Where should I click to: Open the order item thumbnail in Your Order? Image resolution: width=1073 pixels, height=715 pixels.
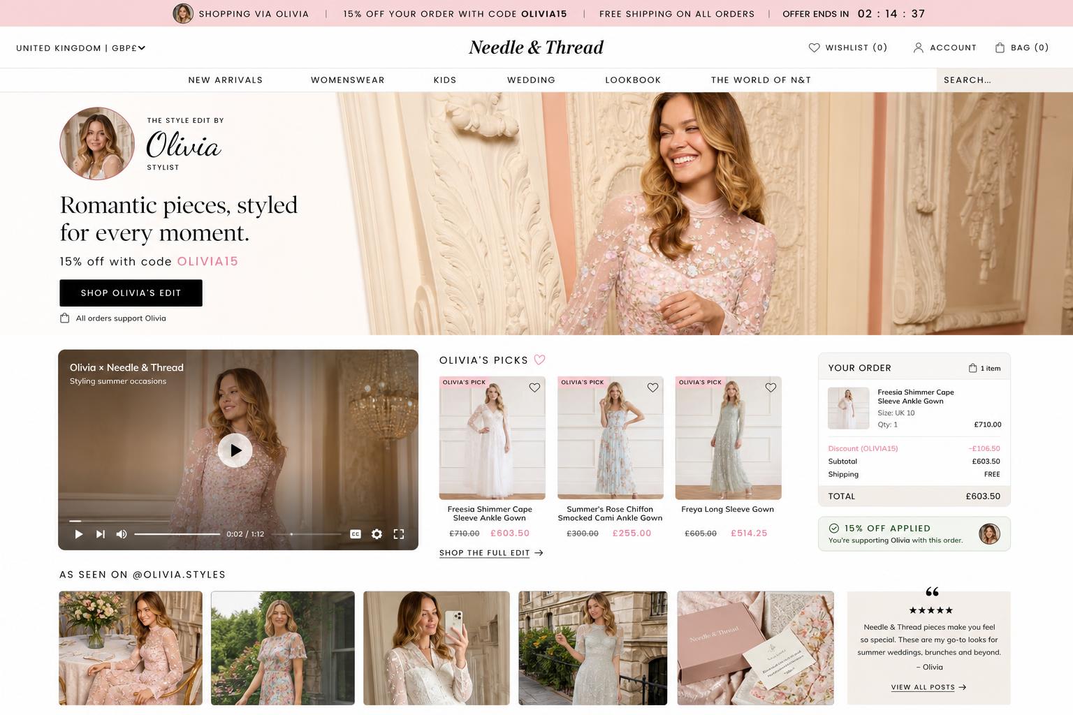pos(849,408)
